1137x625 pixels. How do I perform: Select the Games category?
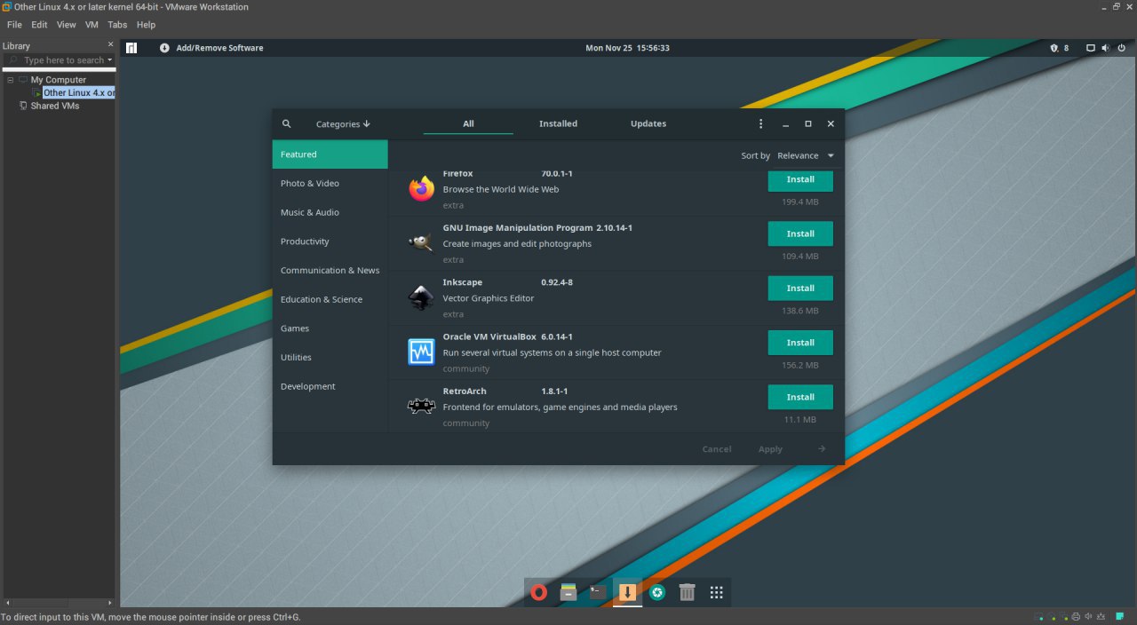(330, 328)
